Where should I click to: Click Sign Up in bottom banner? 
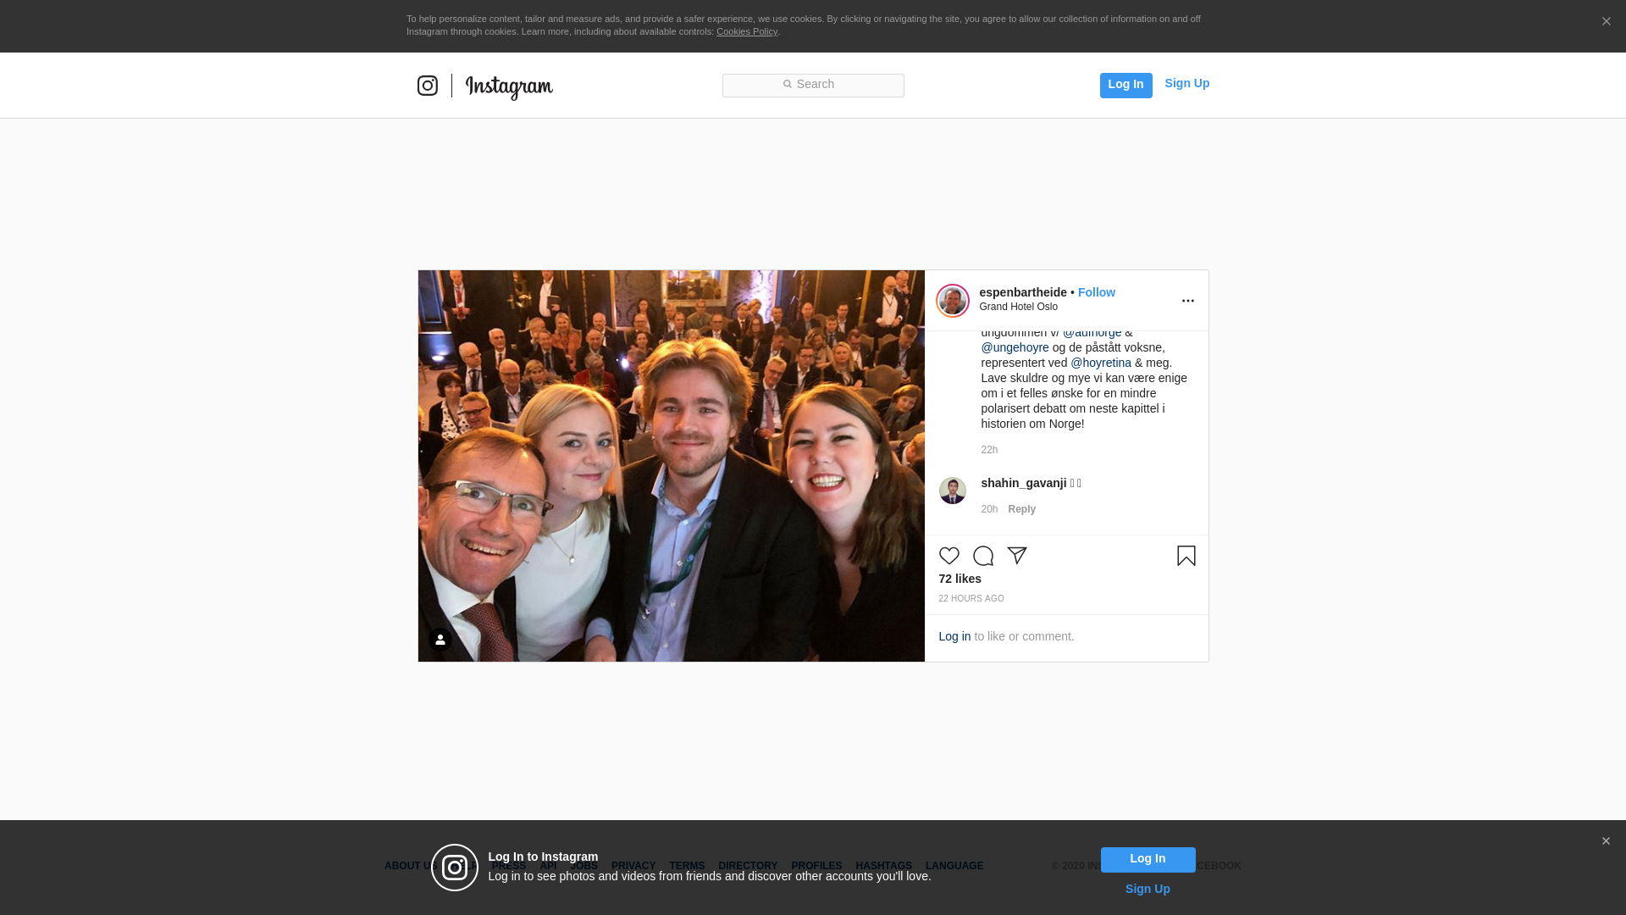pyautogui.click(x=1148, y=889)
